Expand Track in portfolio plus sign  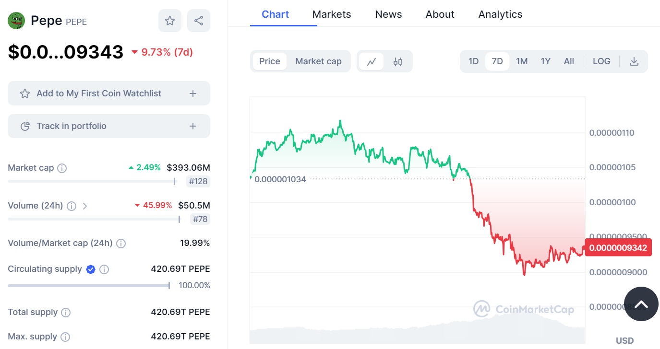tap(193, 126)
